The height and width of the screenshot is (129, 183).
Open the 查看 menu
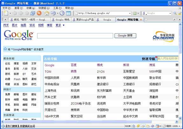click(x=18, y=8)
